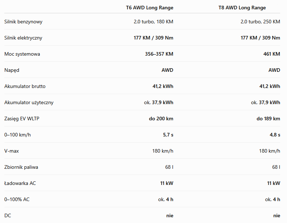Click the Akumulator użyteczny label
The image size is (287, 223).
click(29, 102)
